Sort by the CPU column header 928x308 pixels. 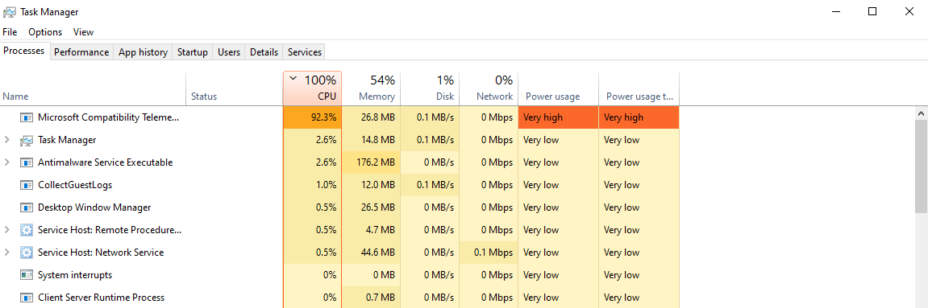(x=313, y=88)
